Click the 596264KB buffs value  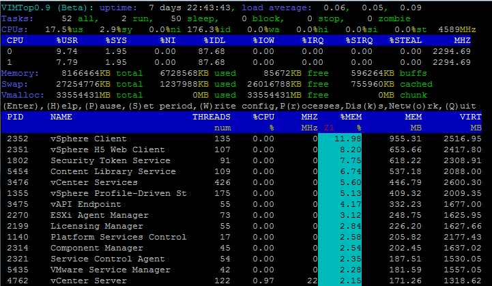click(x=373, y=74)
